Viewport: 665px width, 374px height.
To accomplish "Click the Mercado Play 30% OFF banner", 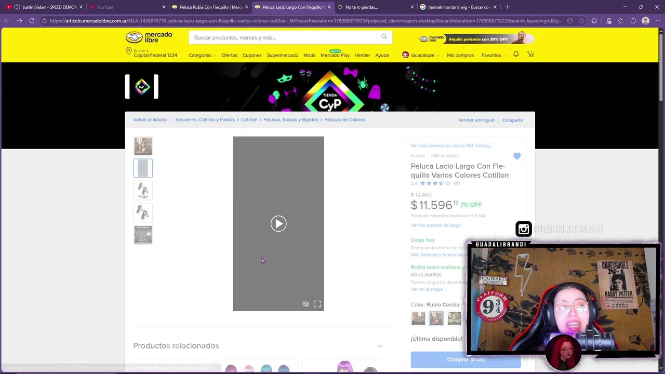I will 476,38.
